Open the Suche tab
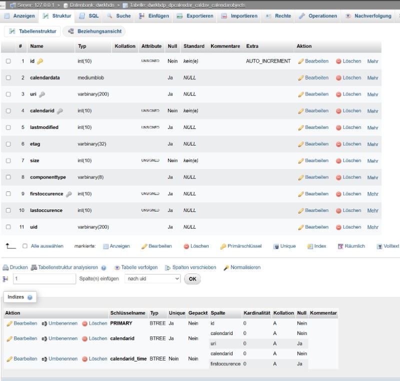The image size is (400, 381). pos(119,16)
